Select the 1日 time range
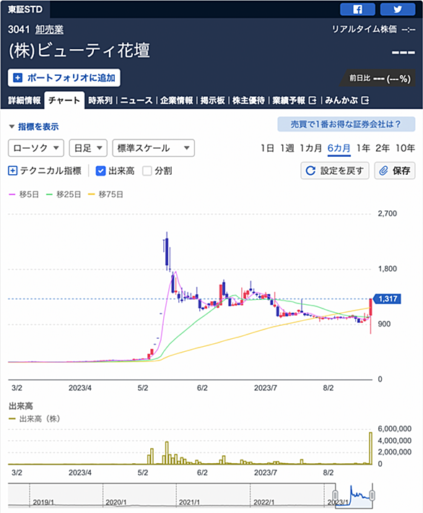Screen dimensions: 423x513 [267, 148]
